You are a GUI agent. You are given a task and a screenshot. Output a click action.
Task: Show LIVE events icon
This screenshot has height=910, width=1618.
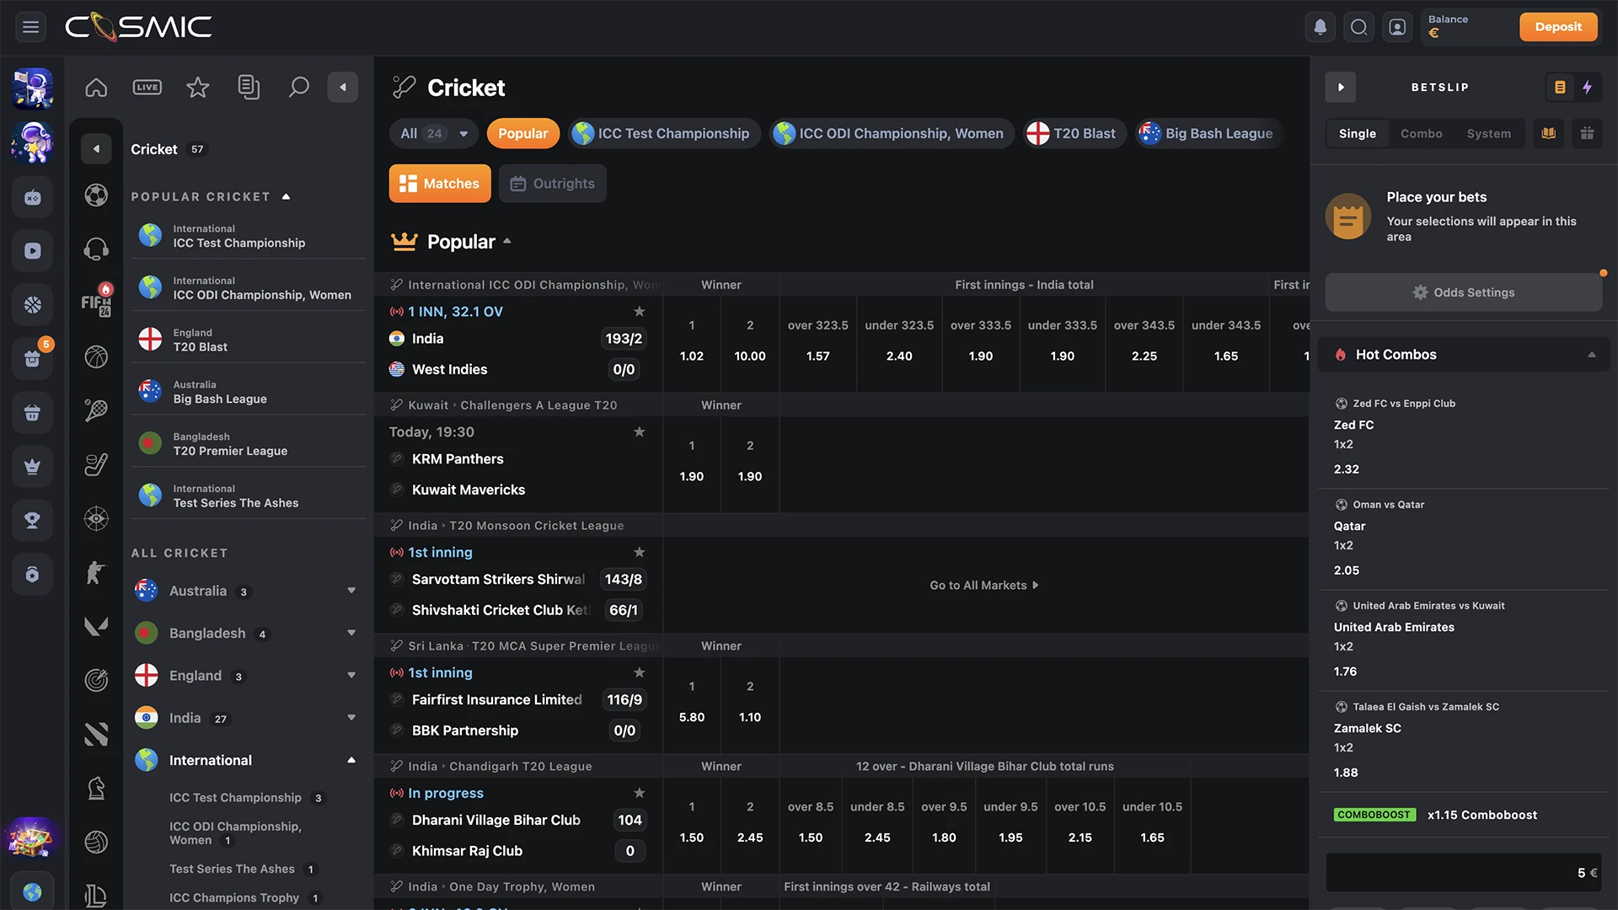coord(147,87)
